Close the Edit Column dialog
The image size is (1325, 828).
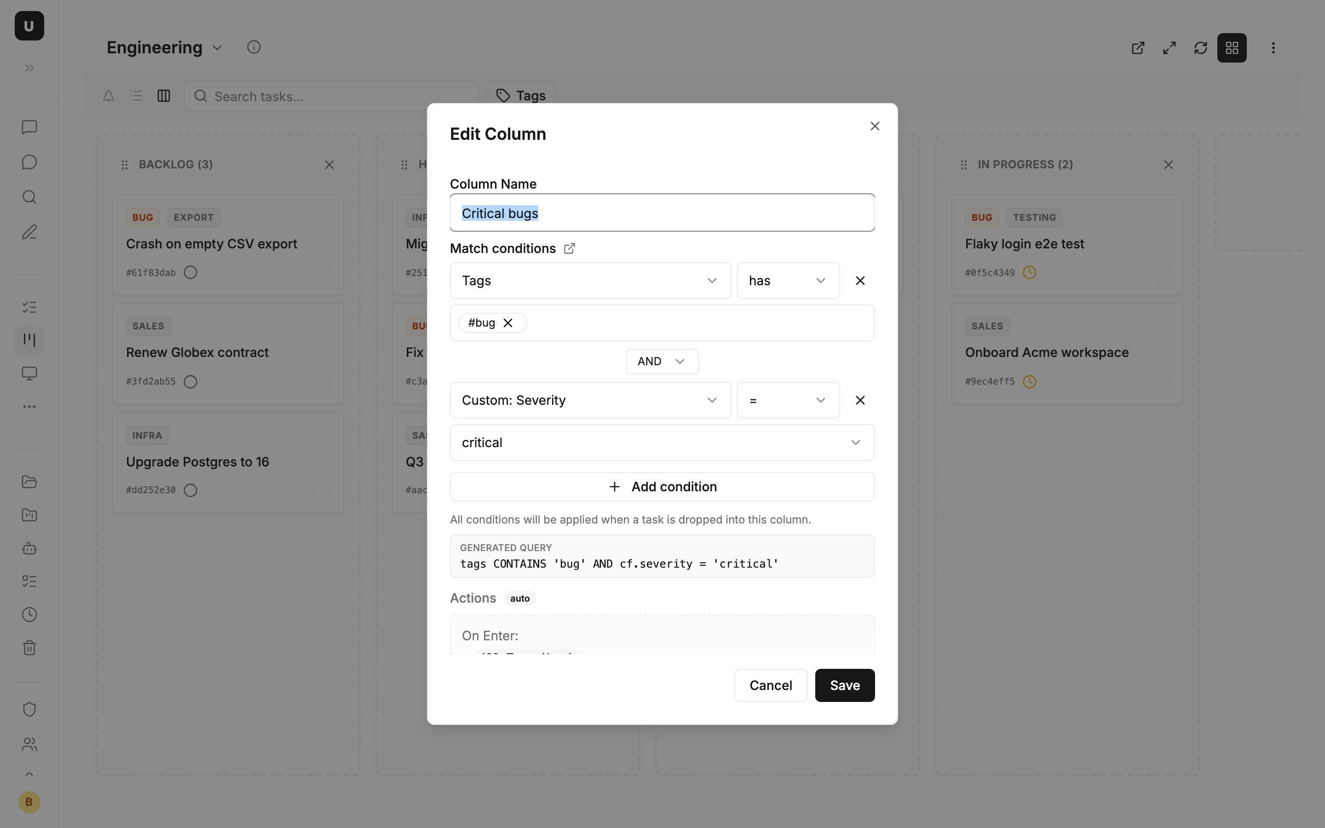[x=875, y=126]
